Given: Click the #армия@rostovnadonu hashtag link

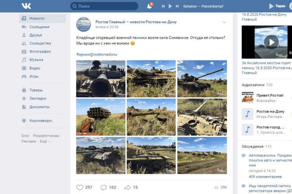Looking at the screenshot, I should 98,54.
